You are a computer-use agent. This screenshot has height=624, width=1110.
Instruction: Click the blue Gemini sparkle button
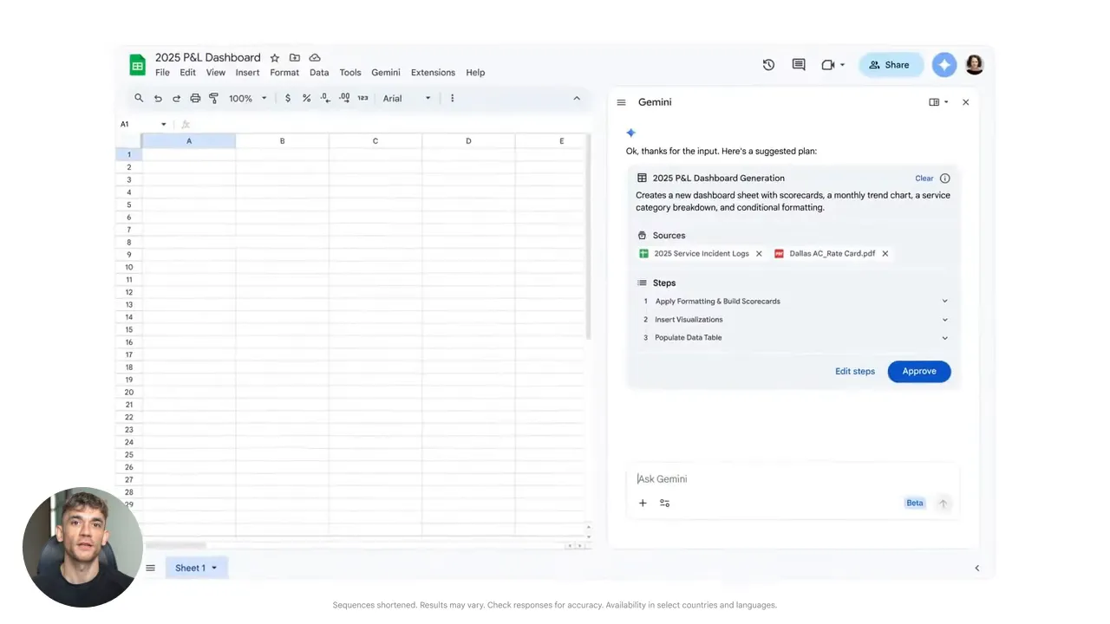944,65
